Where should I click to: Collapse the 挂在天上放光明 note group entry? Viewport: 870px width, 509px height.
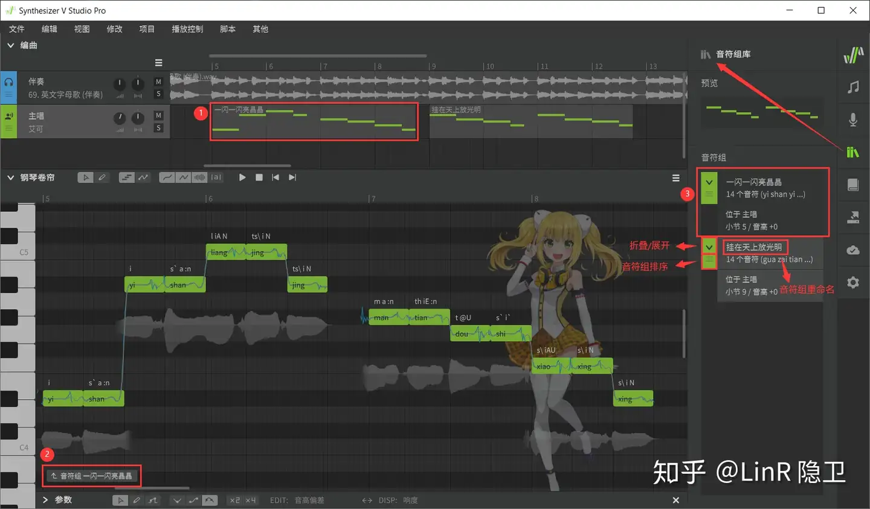pyautogui.click(x=709, y=246)
